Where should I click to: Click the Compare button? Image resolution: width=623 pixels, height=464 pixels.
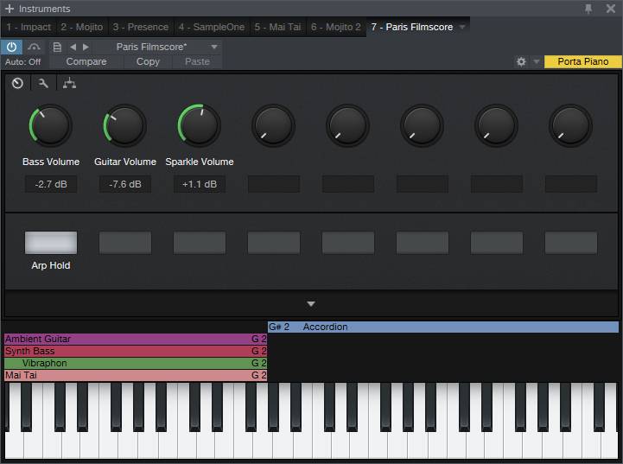[86, 62]
